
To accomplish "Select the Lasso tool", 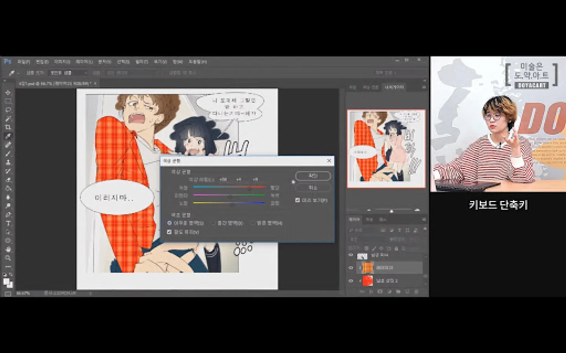I will (8, 110).
